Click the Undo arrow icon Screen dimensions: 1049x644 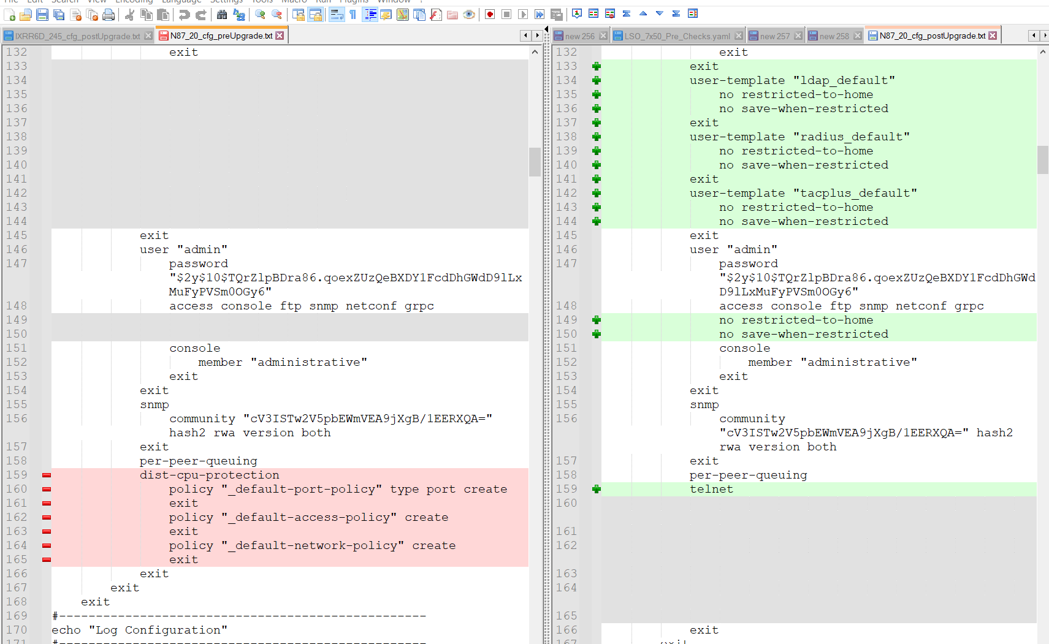click(x=184, y=15)
